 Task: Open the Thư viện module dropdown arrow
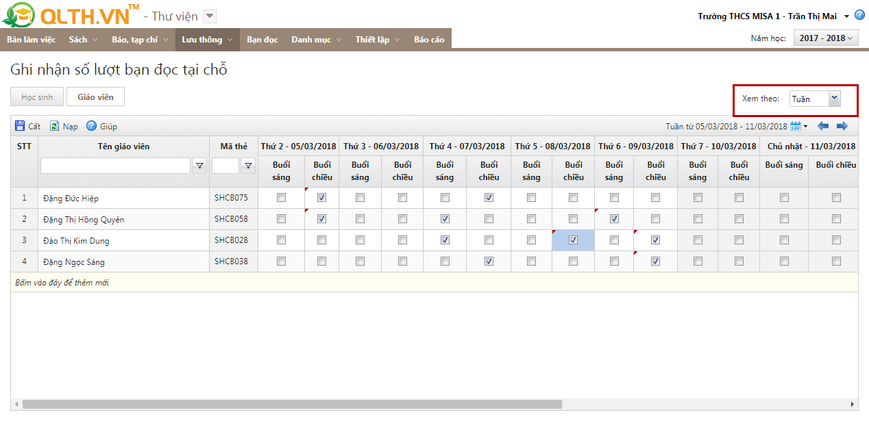click(x=210, y=16)
